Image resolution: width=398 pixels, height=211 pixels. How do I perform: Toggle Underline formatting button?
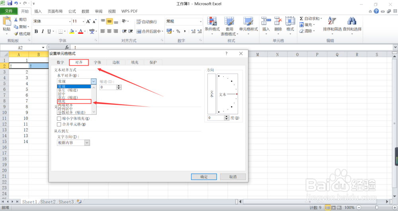coord(49,31)
